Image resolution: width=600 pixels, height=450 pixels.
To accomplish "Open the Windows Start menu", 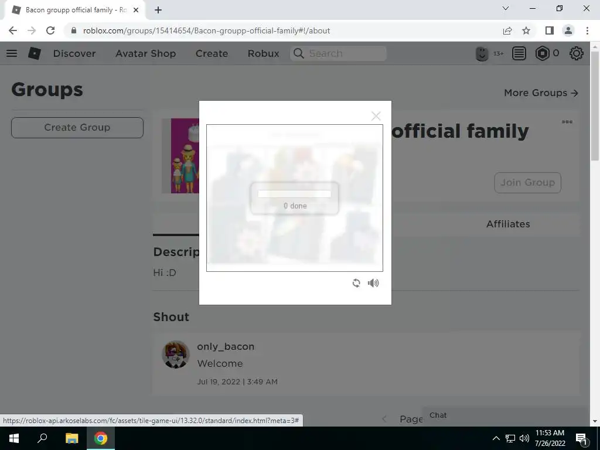I will (14, 438).
